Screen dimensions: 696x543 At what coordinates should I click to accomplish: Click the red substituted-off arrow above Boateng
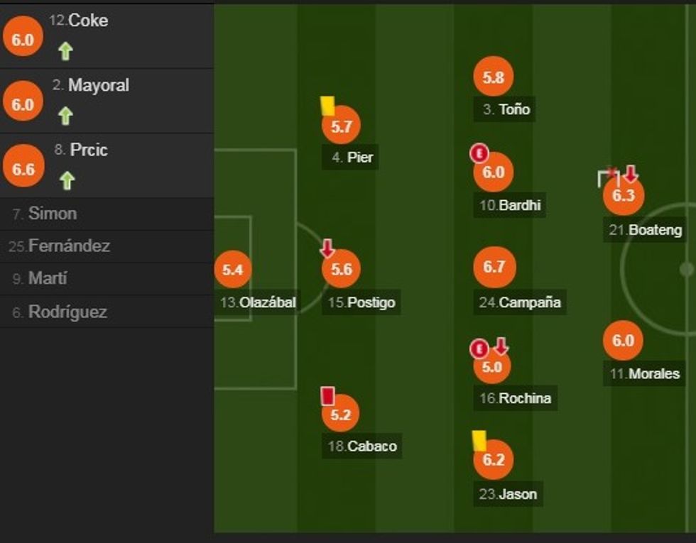pyautogui.click(x=631, y=173)
